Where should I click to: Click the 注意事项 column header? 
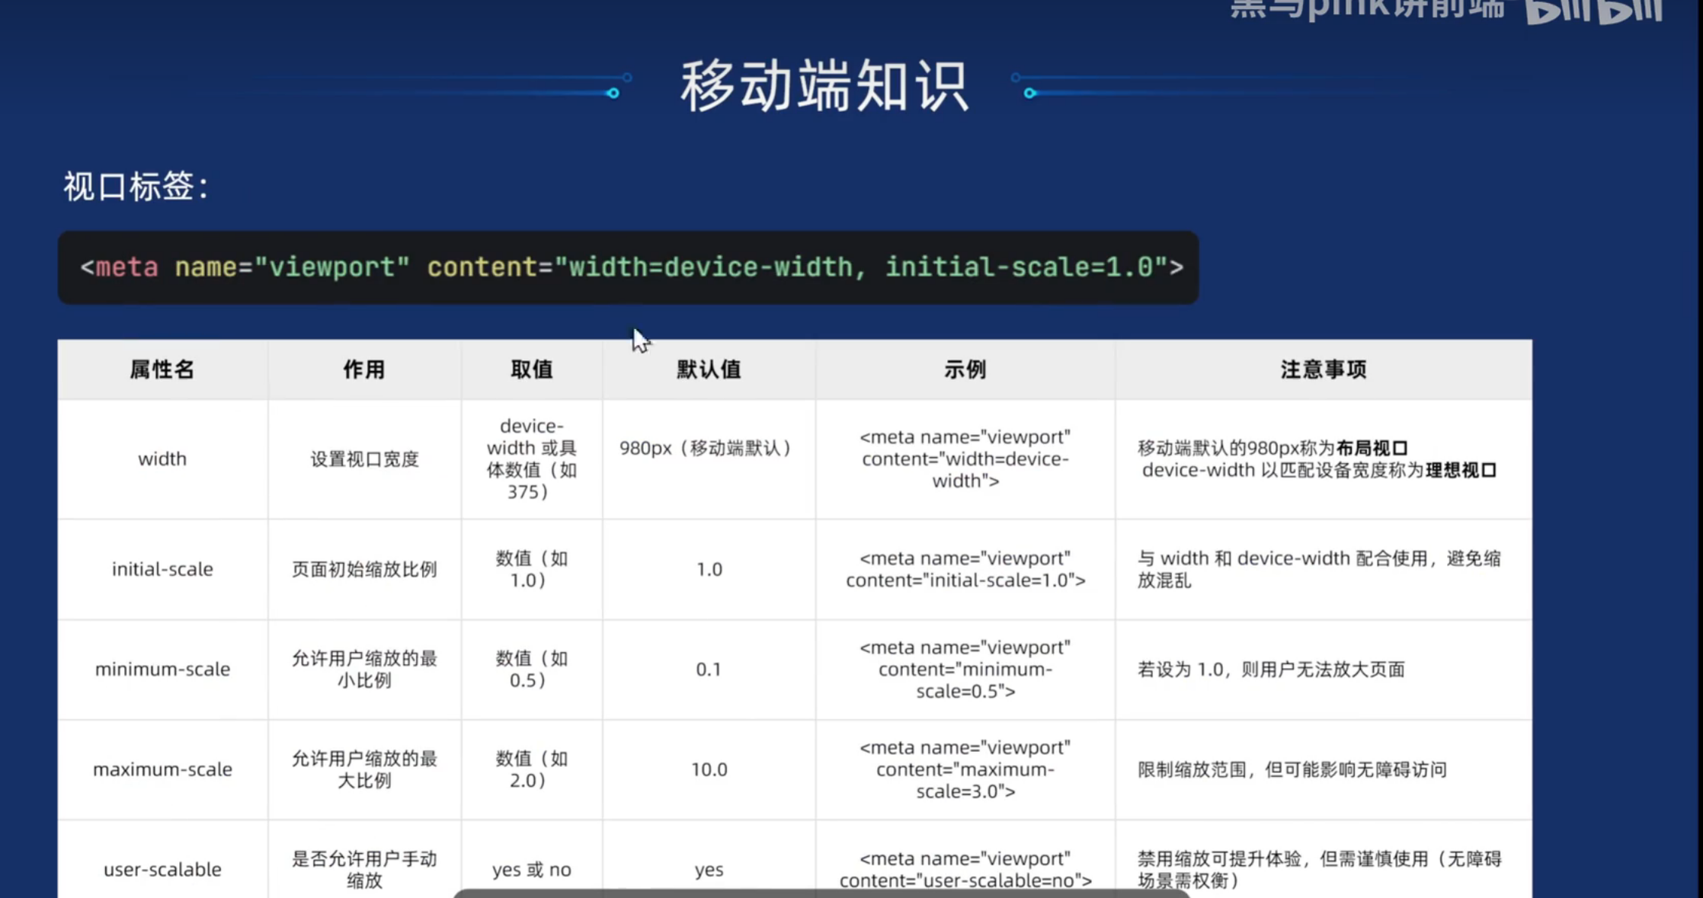1324,369
